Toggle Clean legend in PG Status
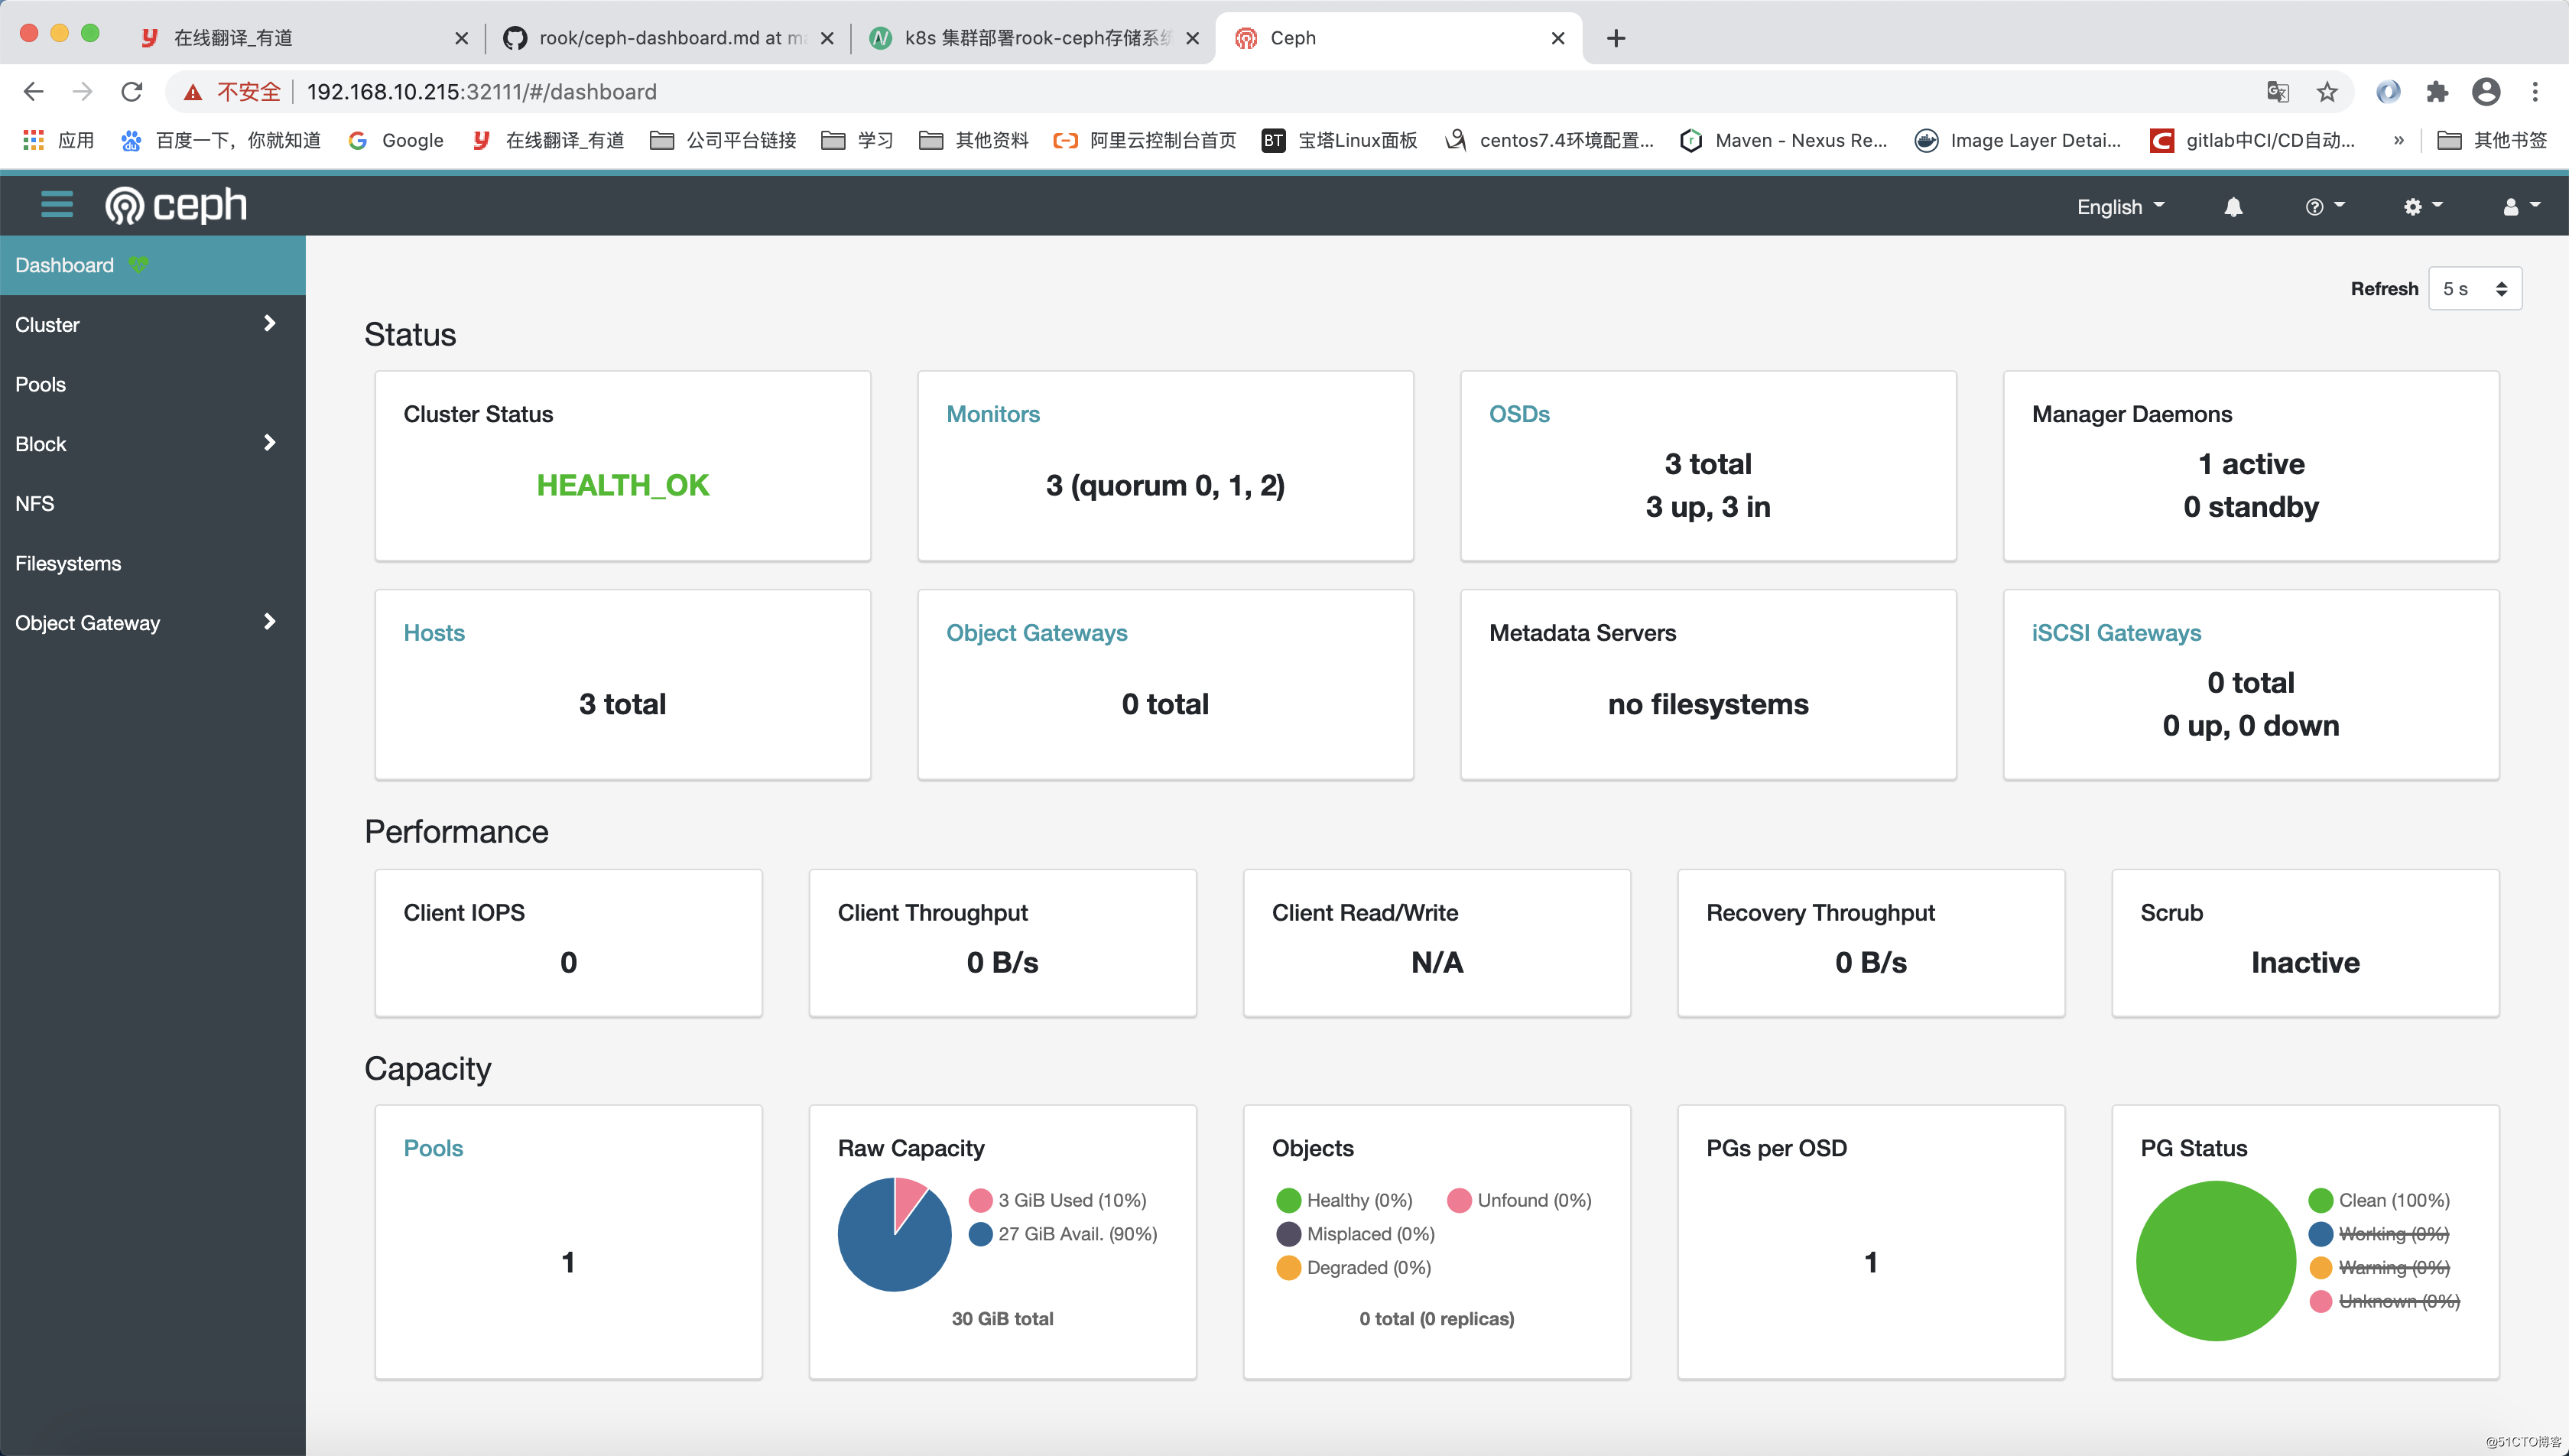The image size is (2569, 1456). [2392, 1200]
